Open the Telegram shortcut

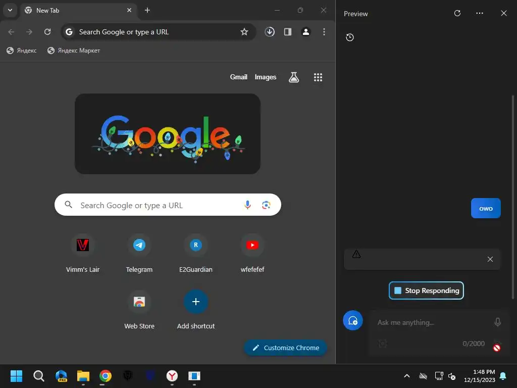click(x=139, y=254)
